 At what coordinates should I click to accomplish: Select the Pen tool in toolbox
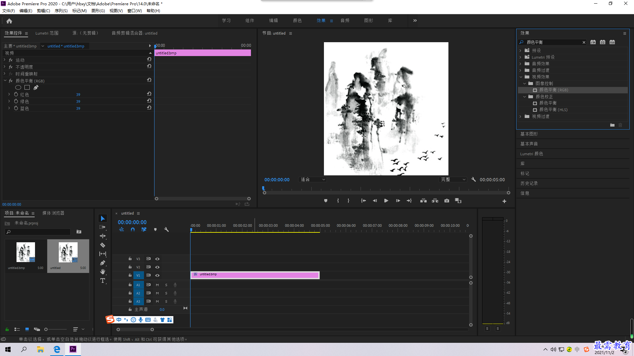pos(103,263)
